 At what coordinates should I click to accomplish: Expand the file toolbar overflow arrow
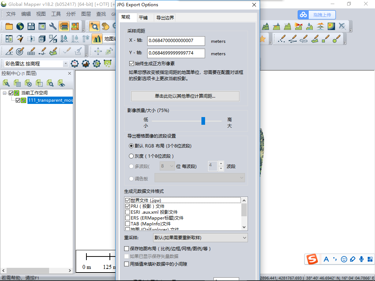(83, 30)
